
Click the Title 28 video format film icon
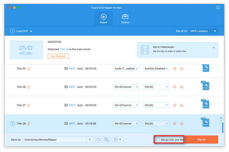[66, 124]
